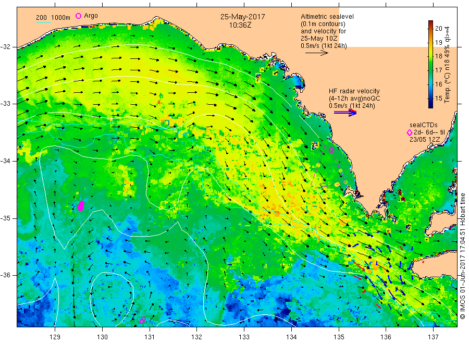Click the seal CTD diamond on the map near 135
The image size is (469, 344).
click(x=331, y=150)
